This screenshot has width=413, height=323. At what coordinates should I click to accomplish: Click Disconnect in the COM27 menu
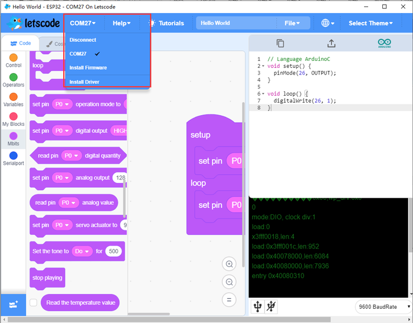click(x=83, y=40)
